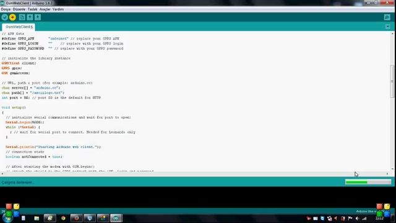Click the Arduino IDE taskbar button

(x=116, y=218)
